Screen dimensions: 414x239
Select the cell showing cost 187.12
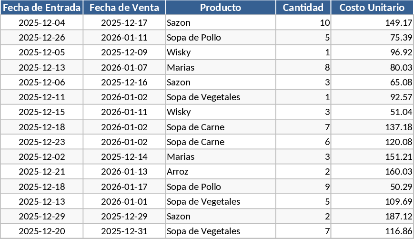point(372,217)
